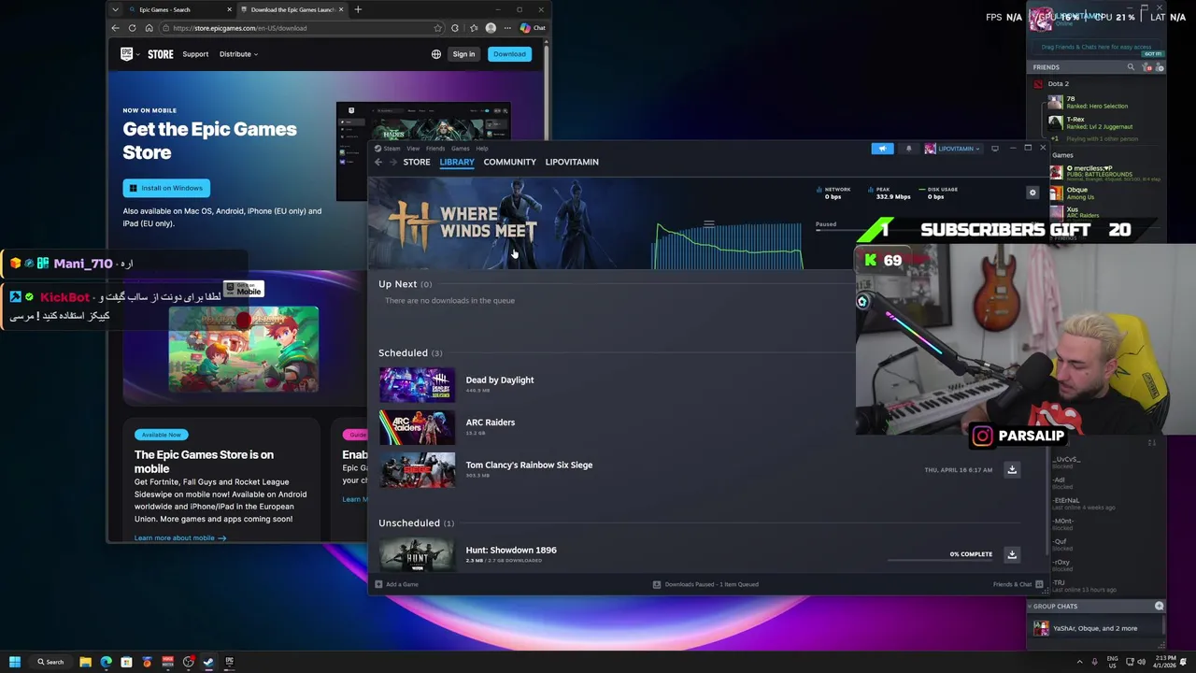Viewport: 1196px width, 673px height.
Task: Open the Windows Start menu
Action: coord(15,662)
